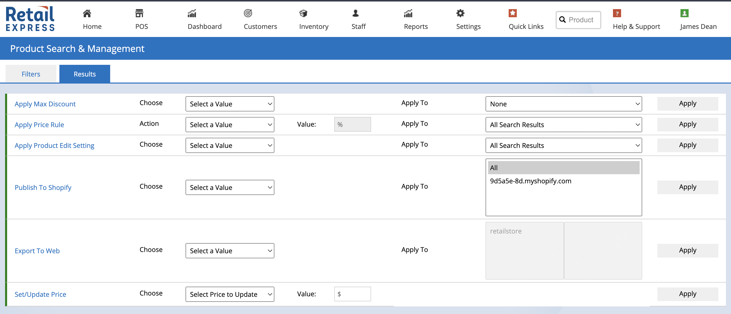Viewport: 731px width, 314px height.
Task: Open Export To Web value dropdown
Action: pyautogui.click(x=230, y=251)
